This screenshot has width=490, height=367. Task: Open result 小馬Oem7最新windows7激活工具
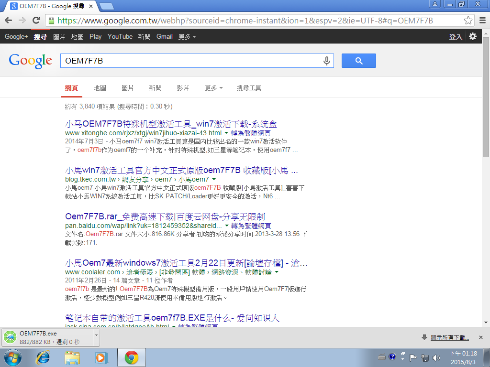click(186, 263)
